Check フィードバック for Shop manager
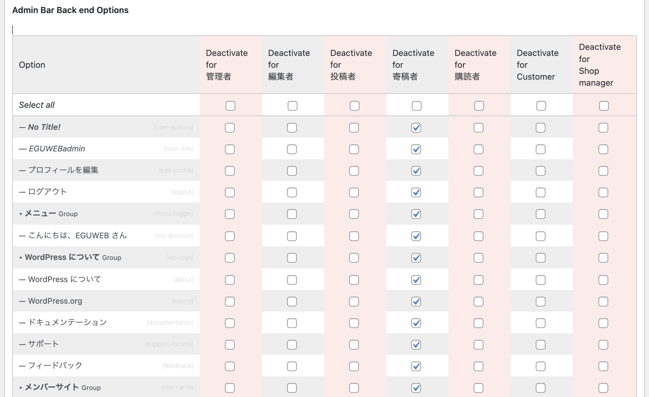Viewport: 649px width, 397px height. [603, 366]
